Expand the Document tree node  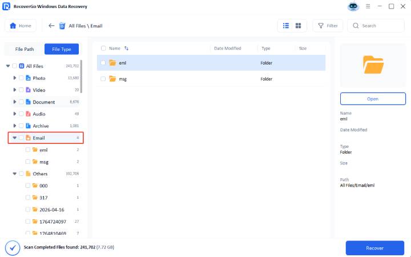point(15,102)
